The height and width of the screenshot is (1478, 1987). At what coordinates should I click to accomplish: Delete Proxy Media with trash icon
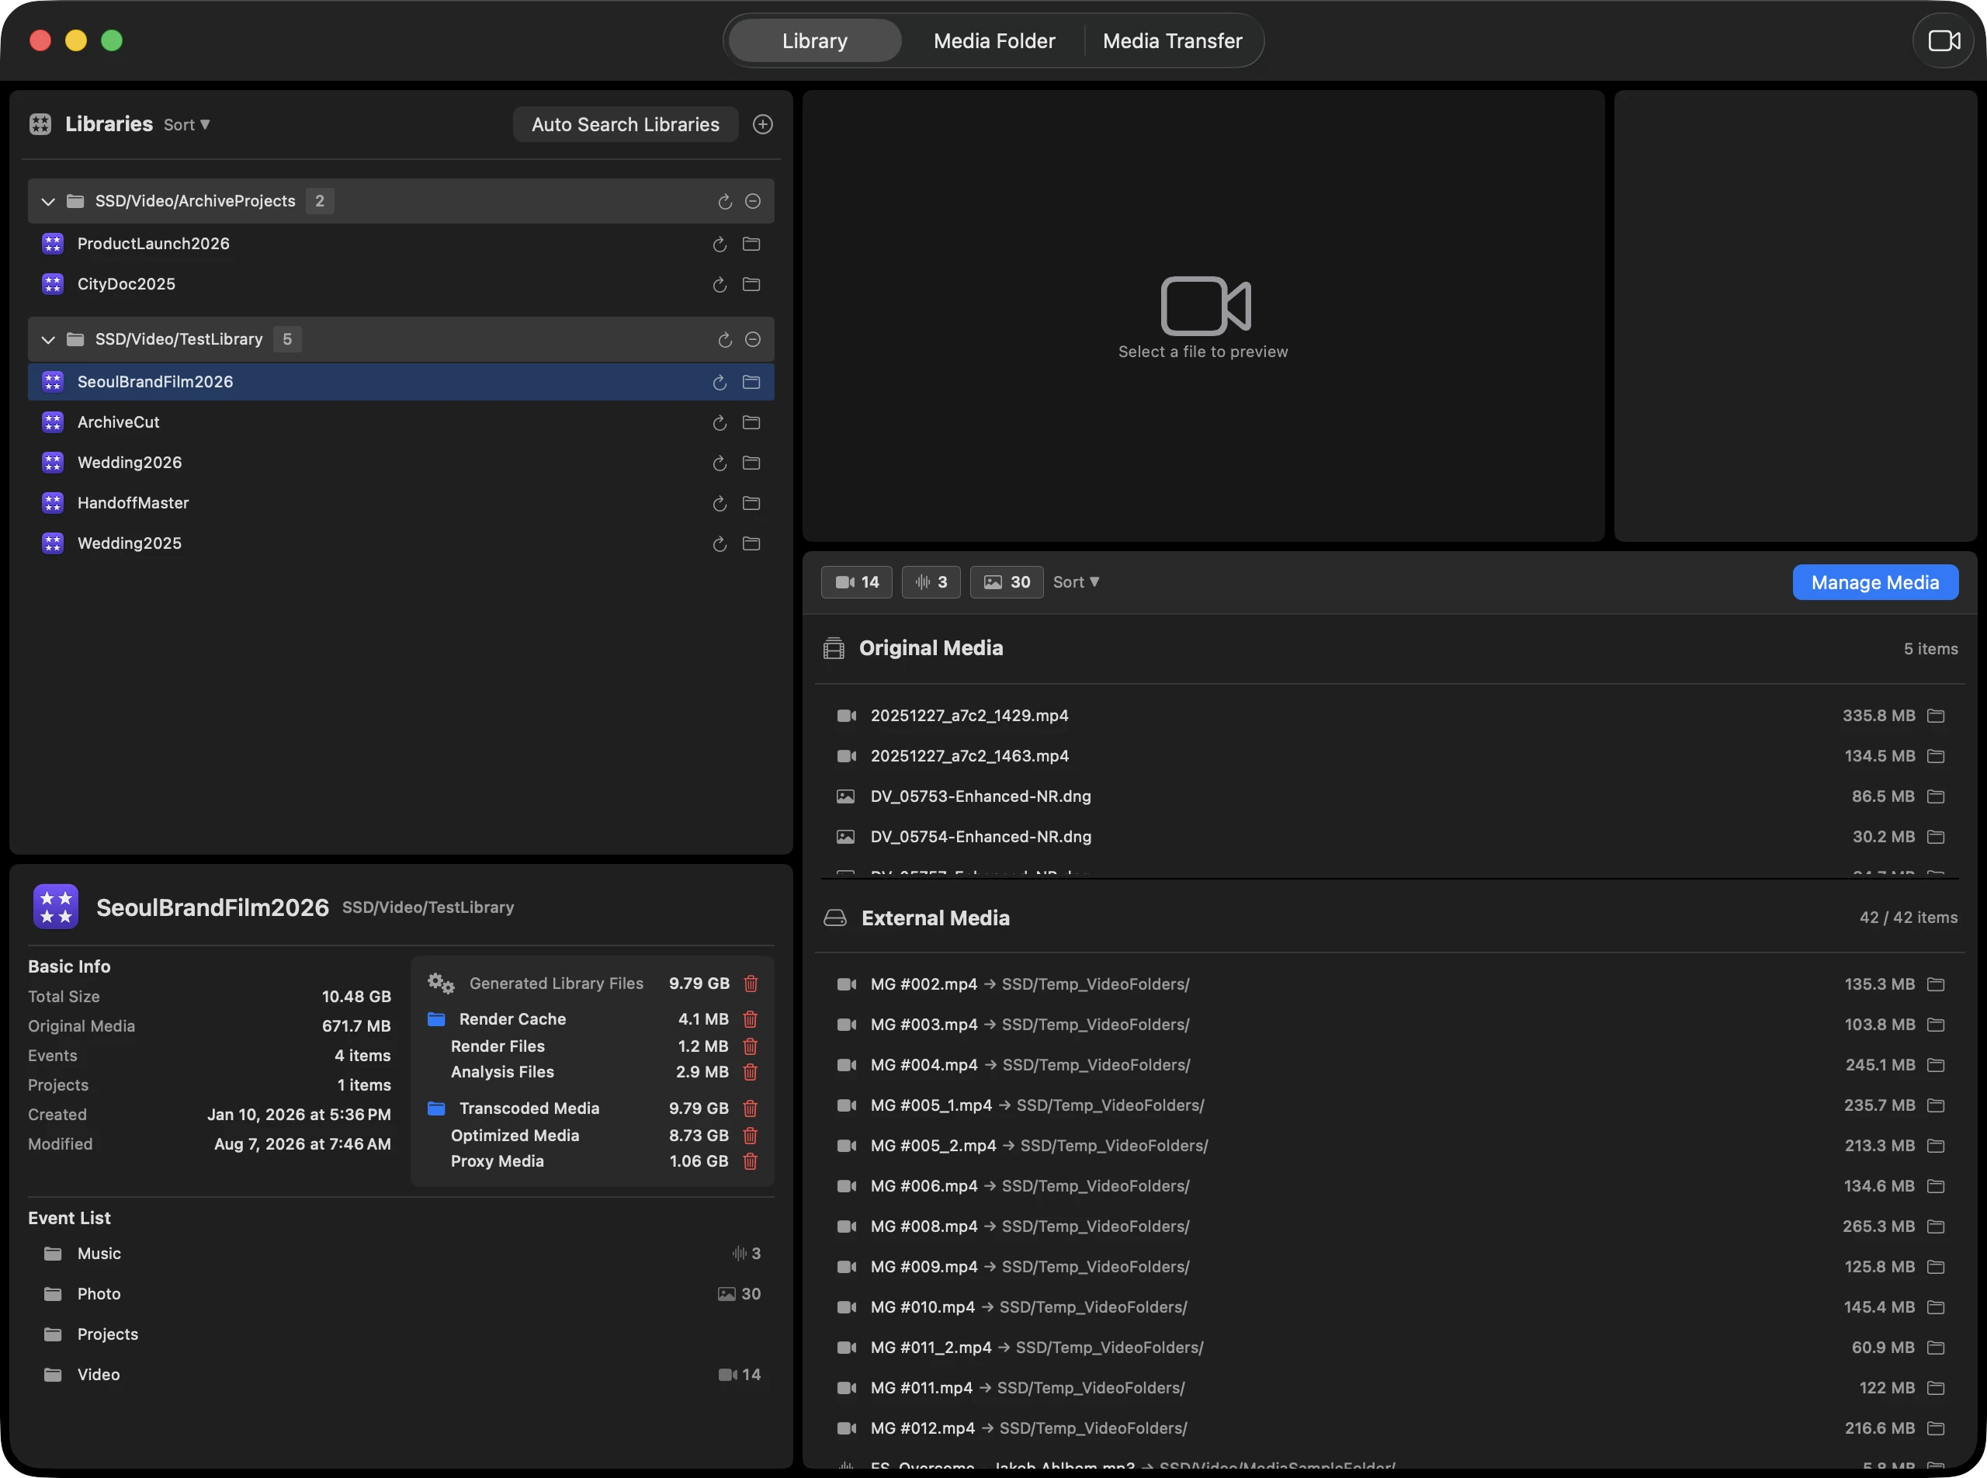tap(751, 1161)
